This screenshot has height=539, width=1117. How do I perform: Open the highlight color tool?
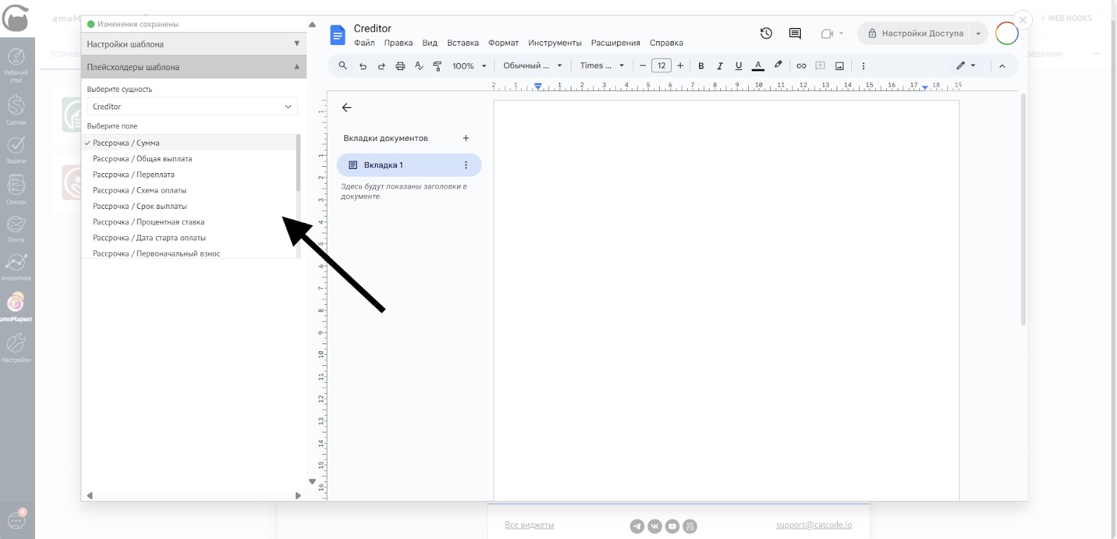point(778,65)
